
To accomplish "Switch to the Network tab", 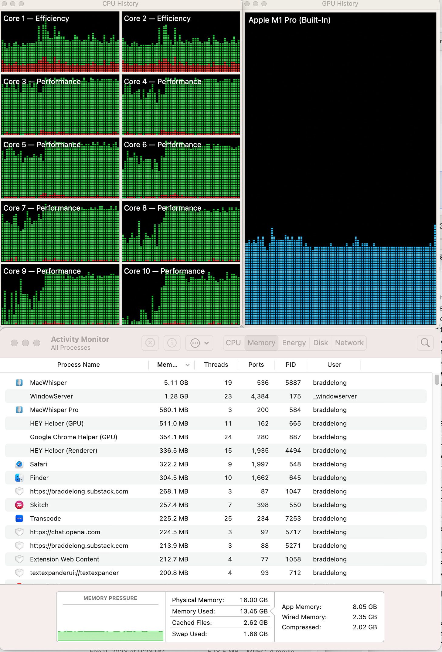I will coord(349,343).
